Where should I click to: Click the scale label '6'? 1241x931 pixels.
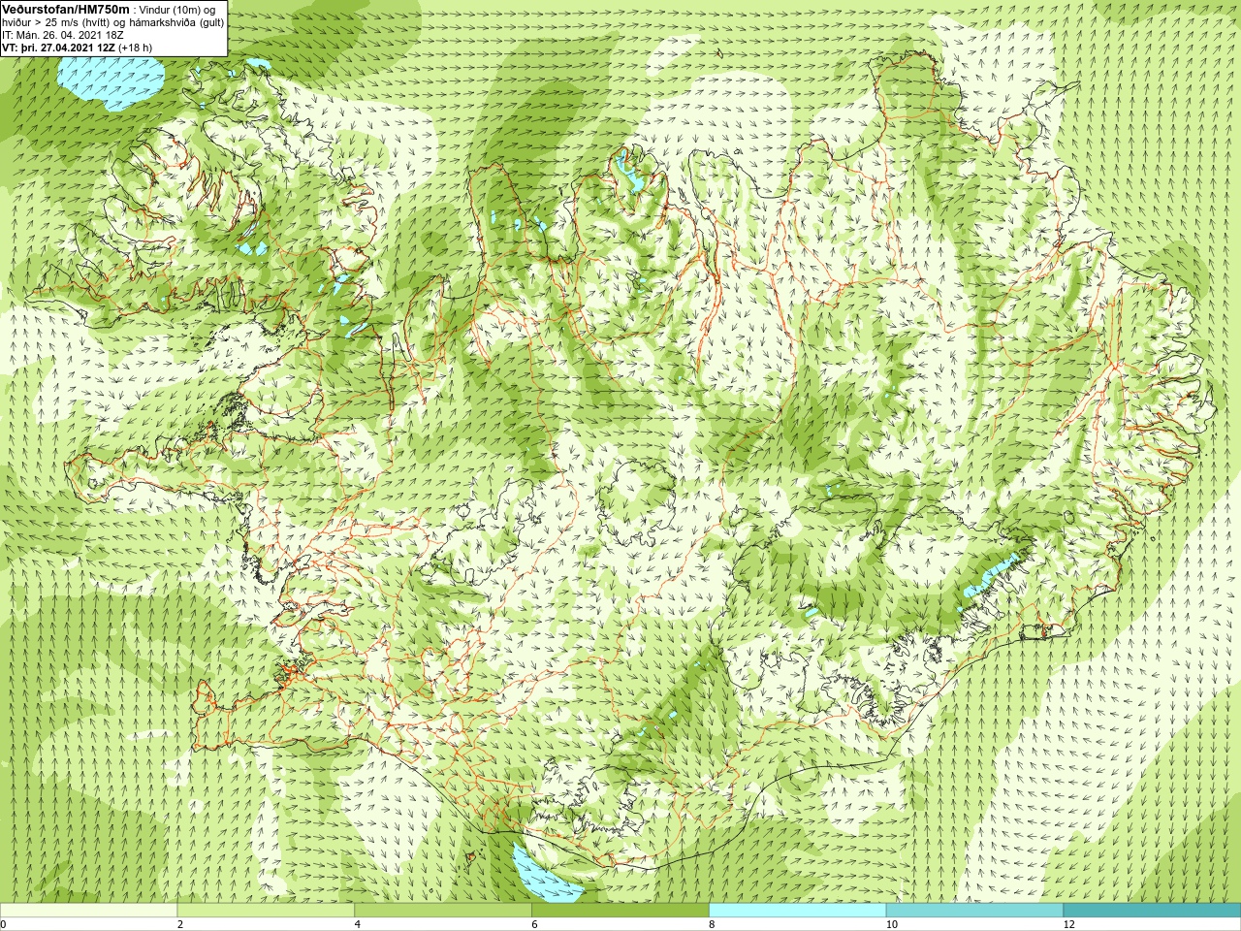534,924
